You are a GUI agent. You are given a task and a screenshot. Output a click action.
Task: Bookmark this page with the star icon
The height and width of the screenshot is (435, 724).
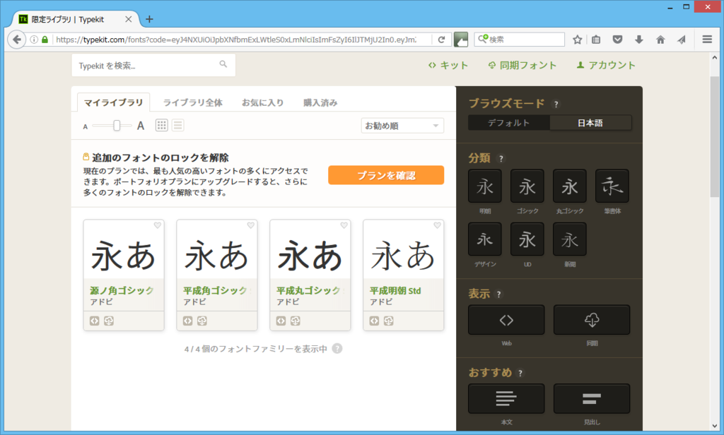577,40
